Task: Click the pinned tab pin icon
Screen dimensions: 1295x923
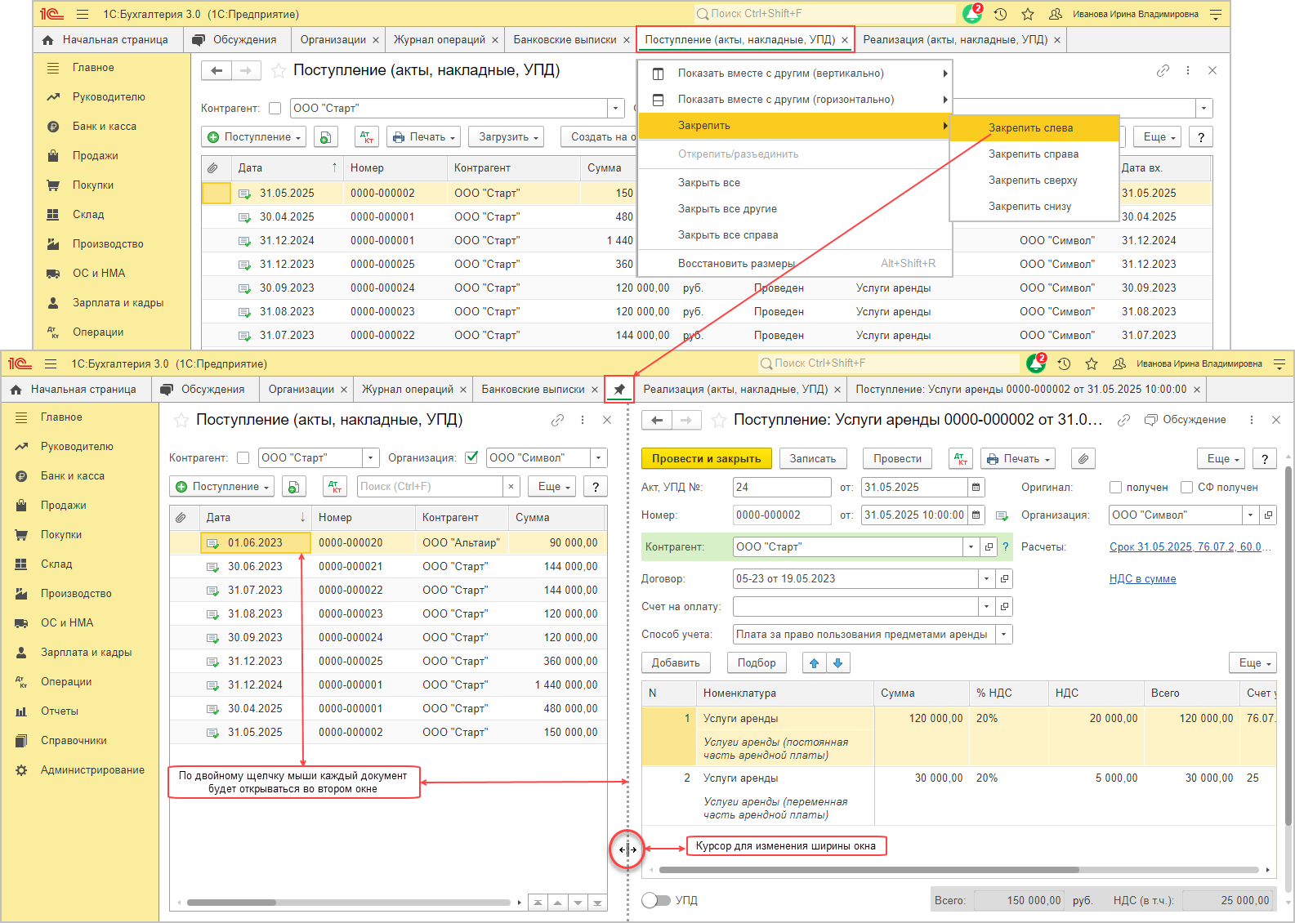Action: coord(619,390)
